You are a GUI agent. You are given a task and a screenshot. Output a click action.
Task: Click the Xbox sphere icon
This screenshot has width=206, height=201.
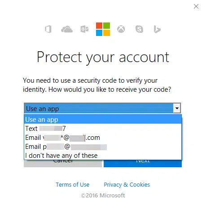[x=121, y=29]
